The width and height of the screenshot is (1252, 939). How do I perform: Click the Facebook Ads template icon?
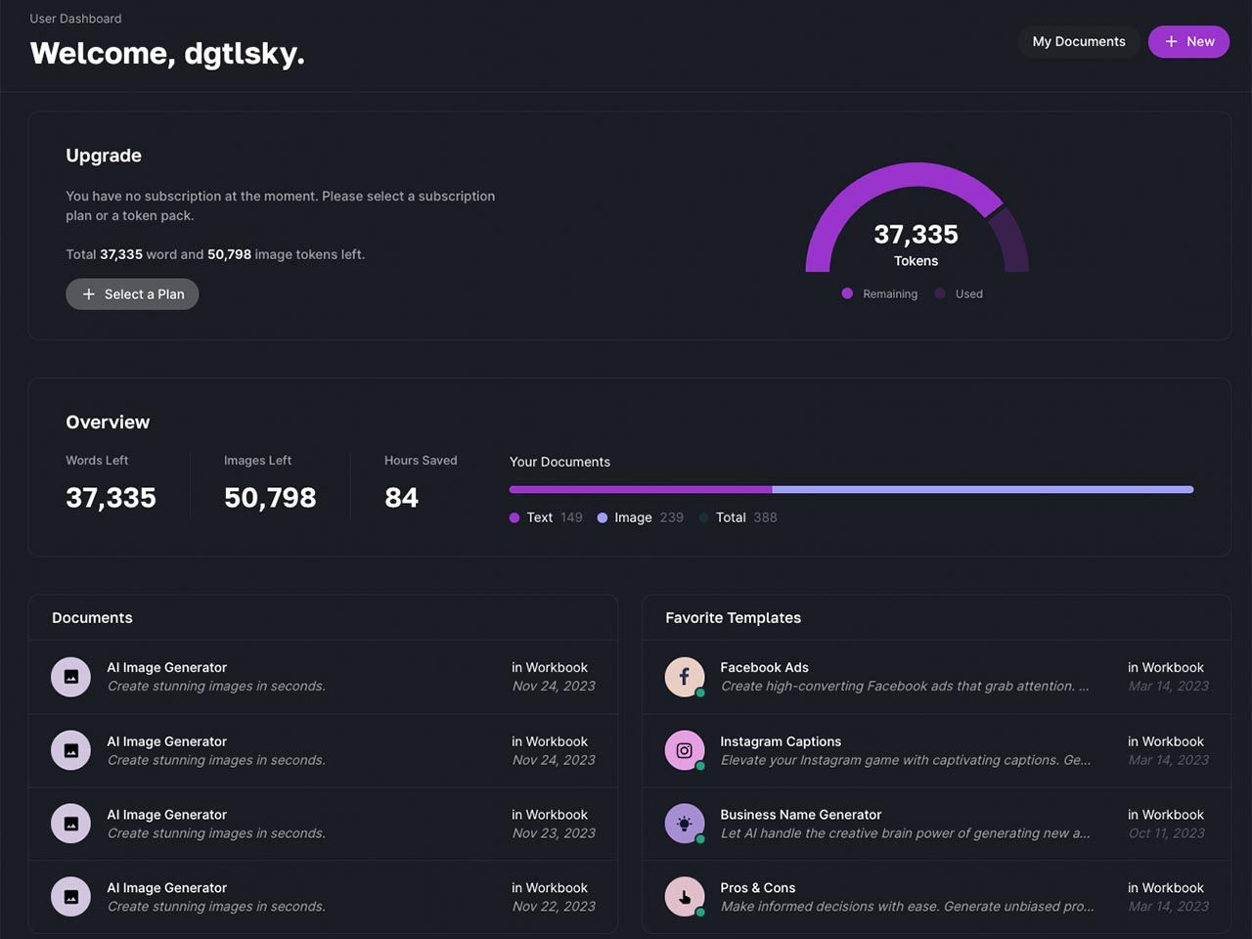pyautogui.click(x=685, y=676)
